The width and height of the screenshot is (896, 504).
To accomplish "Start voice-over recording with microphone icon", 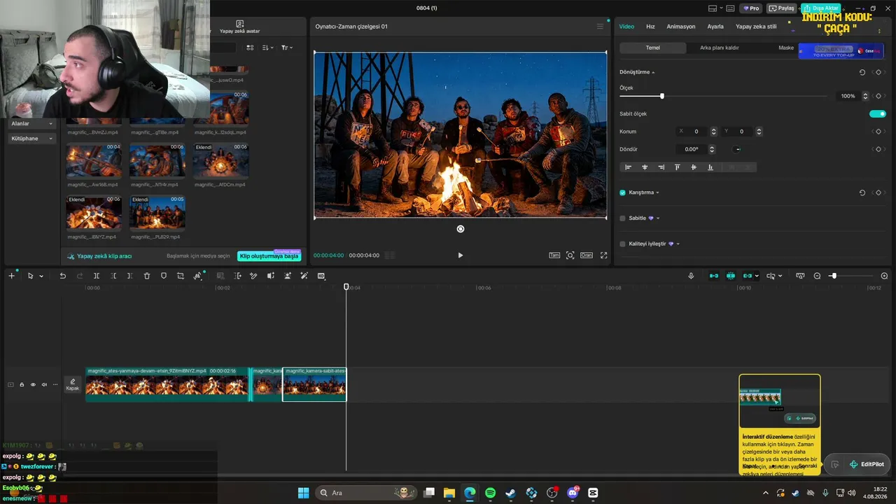I will (x=691, y=276).
